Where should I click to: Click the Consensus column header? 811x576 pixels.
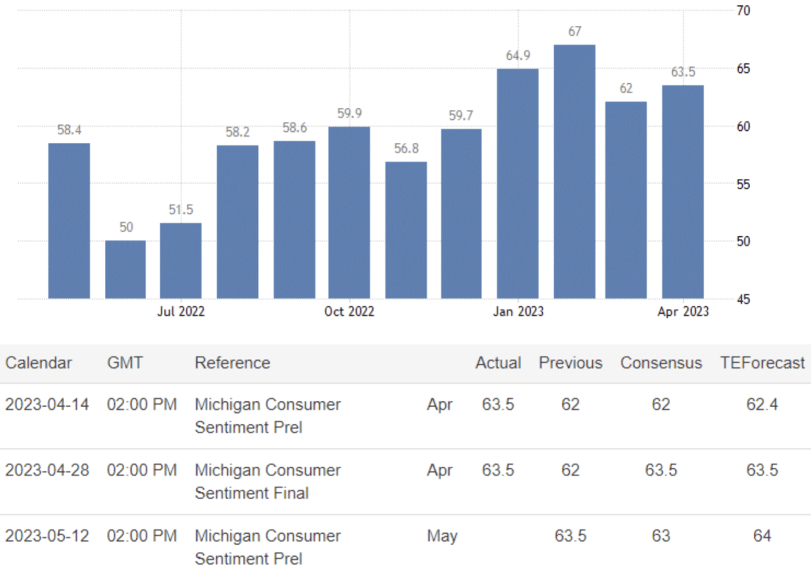point(661,363)
